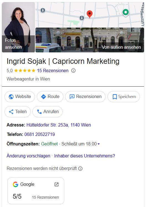Click the red location pin on the map
Viewport: 146px width, 207px height.
(x=89, y=14)
